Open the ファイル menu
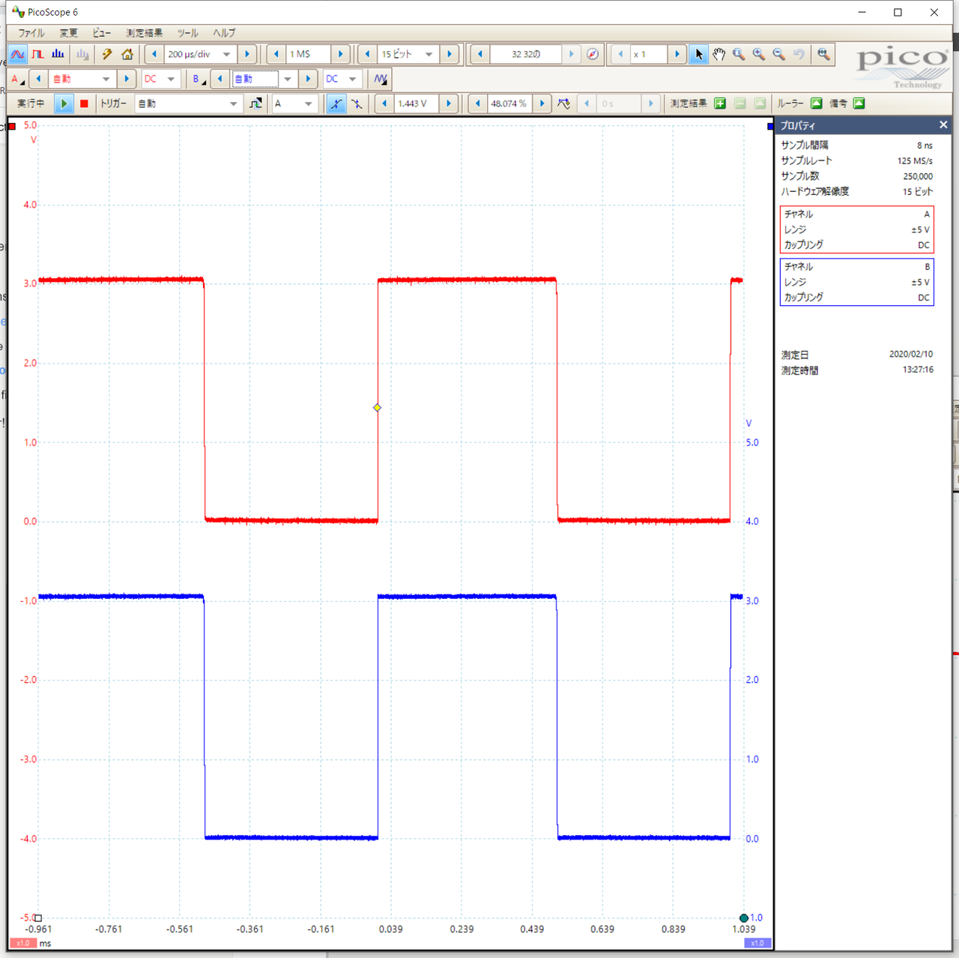959x958 pixels. pos(31,33)
